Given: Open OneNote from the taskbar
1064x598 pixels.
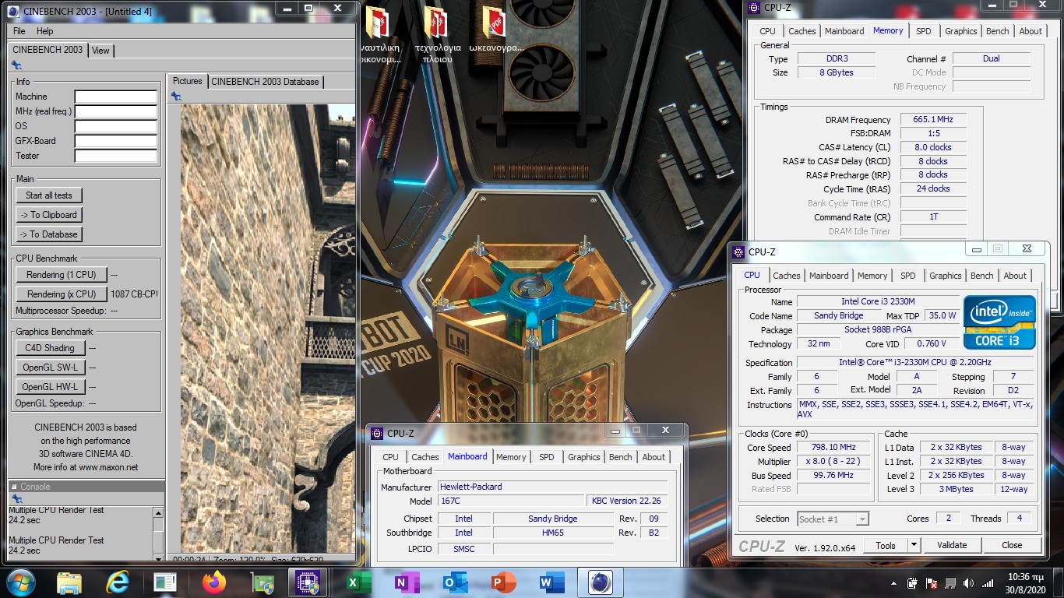Looking at the screenshot, I should pos(406,582).
